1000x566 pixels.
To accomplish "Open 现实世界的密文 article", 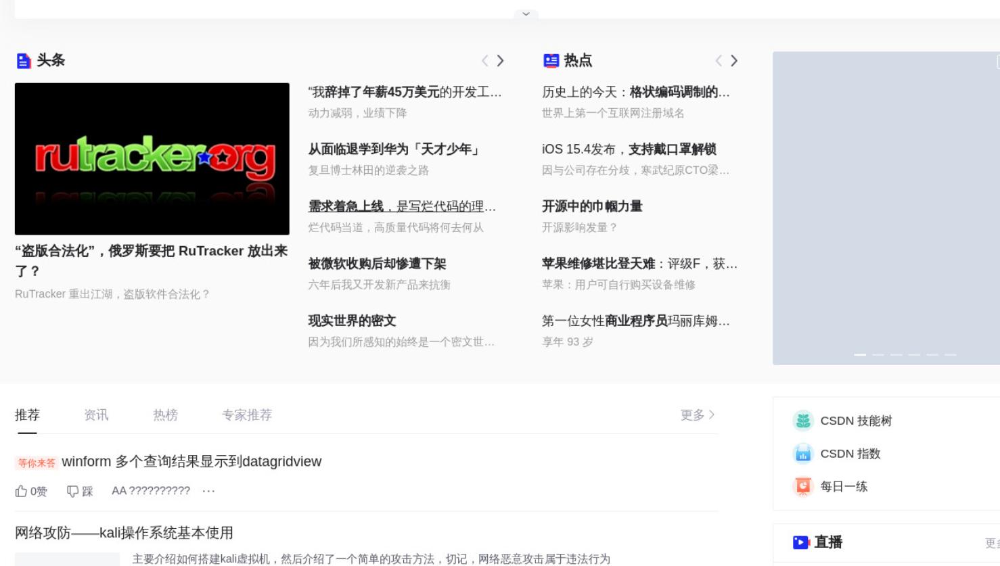I will pos(352,321).
